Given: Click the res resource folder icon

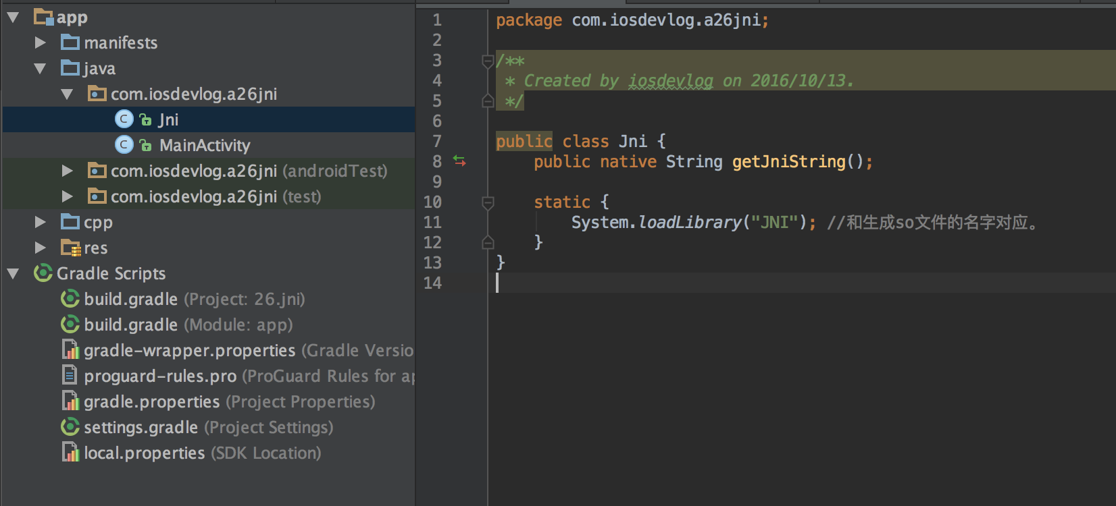Looking at the screenshot, I should (70, 248).
